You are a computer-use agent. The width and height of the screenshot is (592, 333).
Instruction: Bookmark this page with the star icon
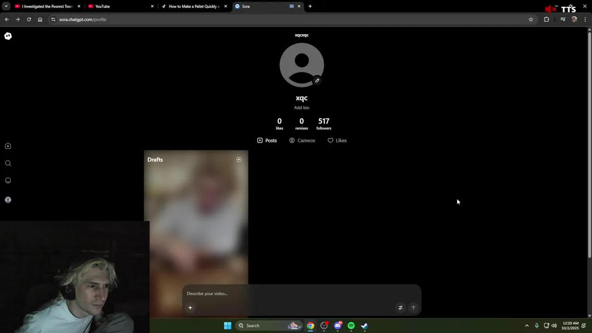tap(531, 19)
